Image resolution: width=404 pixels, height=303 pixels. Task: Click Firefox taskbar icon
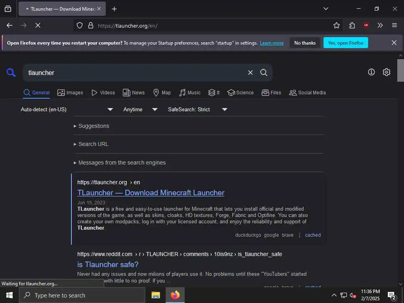[175, 295]
